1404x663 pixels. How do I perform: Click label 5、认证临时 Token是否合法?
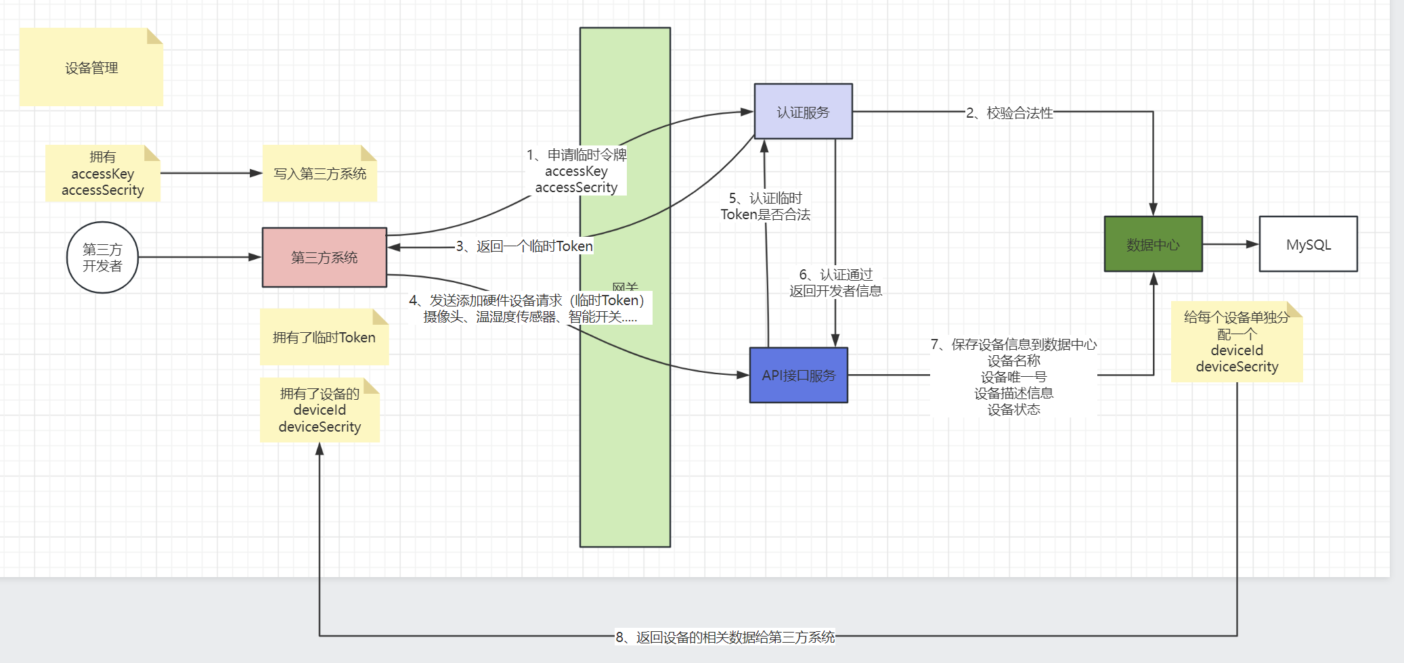pyautogui.click(x=766, y=206)
